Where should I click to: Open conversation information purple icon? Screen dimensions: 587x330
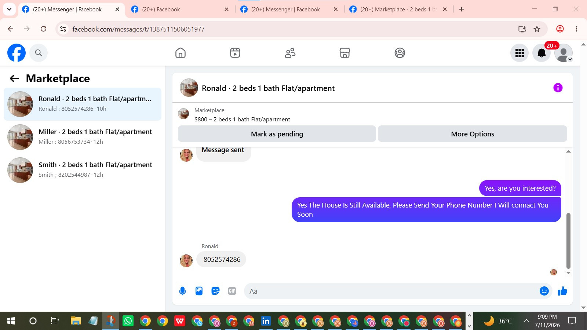coord(558,88)
